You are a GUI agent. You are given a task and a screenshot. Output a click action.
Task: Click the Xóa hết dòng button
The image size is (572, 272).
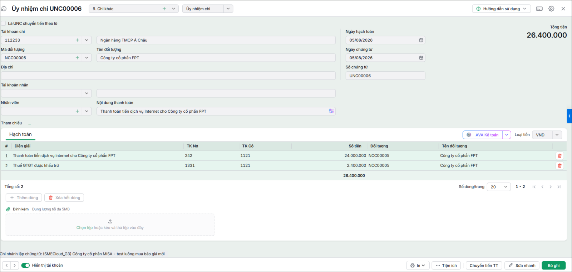tap(64, 197)
